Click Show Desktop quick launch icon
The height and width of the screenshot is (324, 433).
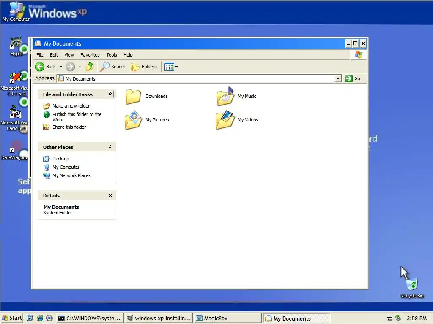click(30, 318)
